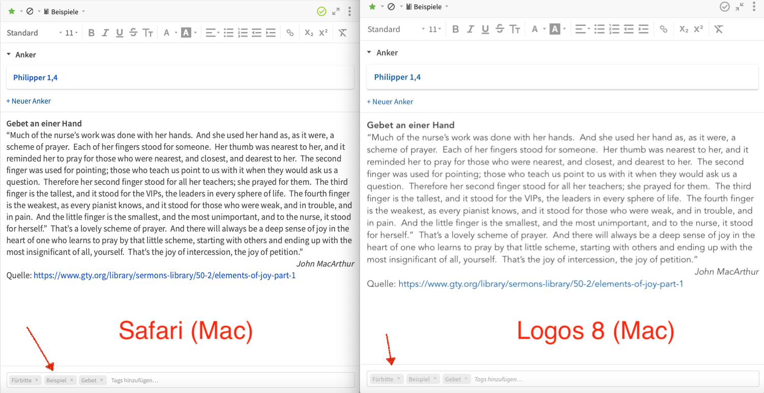
Task: Increase indent in the Safari panel toolbar
Action: [271, 33]
